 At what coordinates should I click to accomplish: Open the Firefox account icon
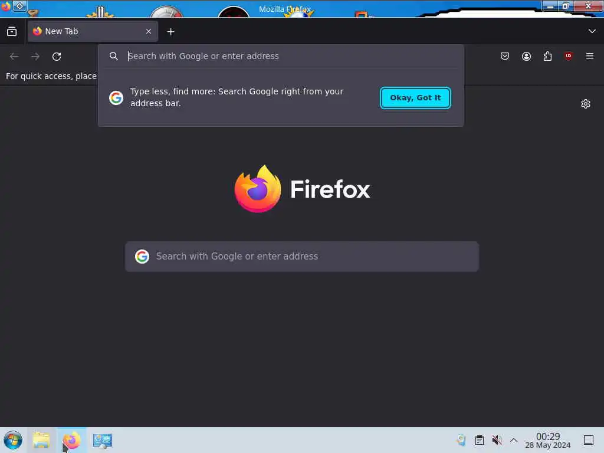pyautogui.click(x=526, y=56)
